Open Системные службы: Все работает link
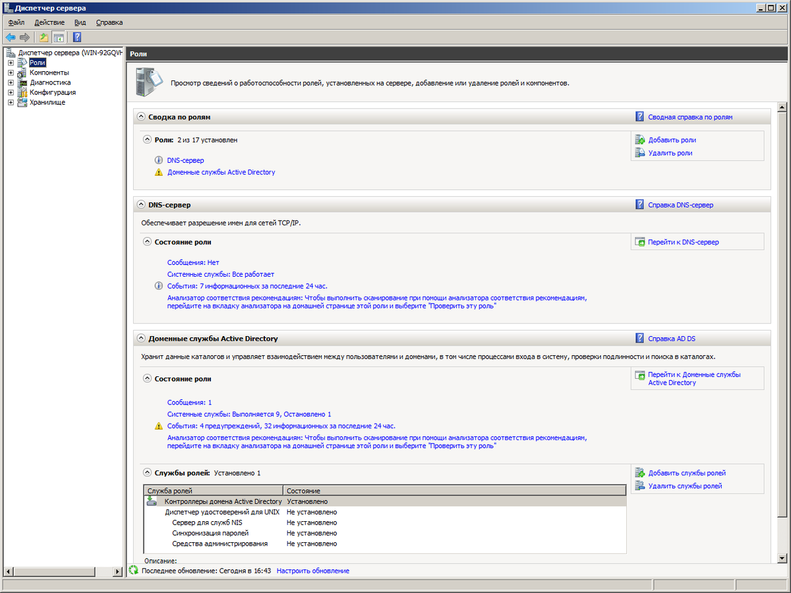The width and height of the screenshot is (791, 593). coord(221,274)
